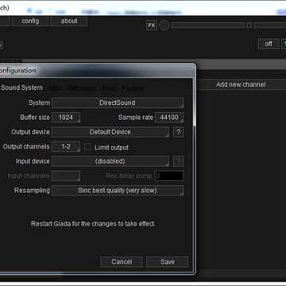286x286 pixels.
Task: Switch to the Plugins tab
Action: click(133, 88)
